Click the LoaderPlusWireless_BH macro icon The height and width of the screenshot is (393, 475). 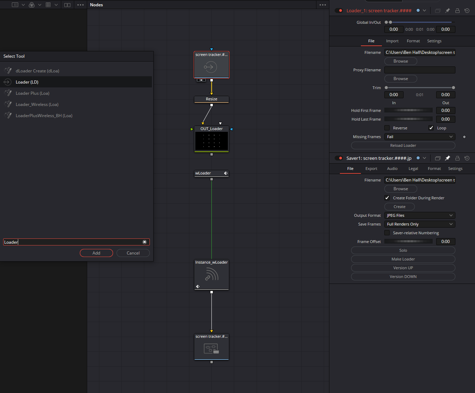(x=8, y=116)
